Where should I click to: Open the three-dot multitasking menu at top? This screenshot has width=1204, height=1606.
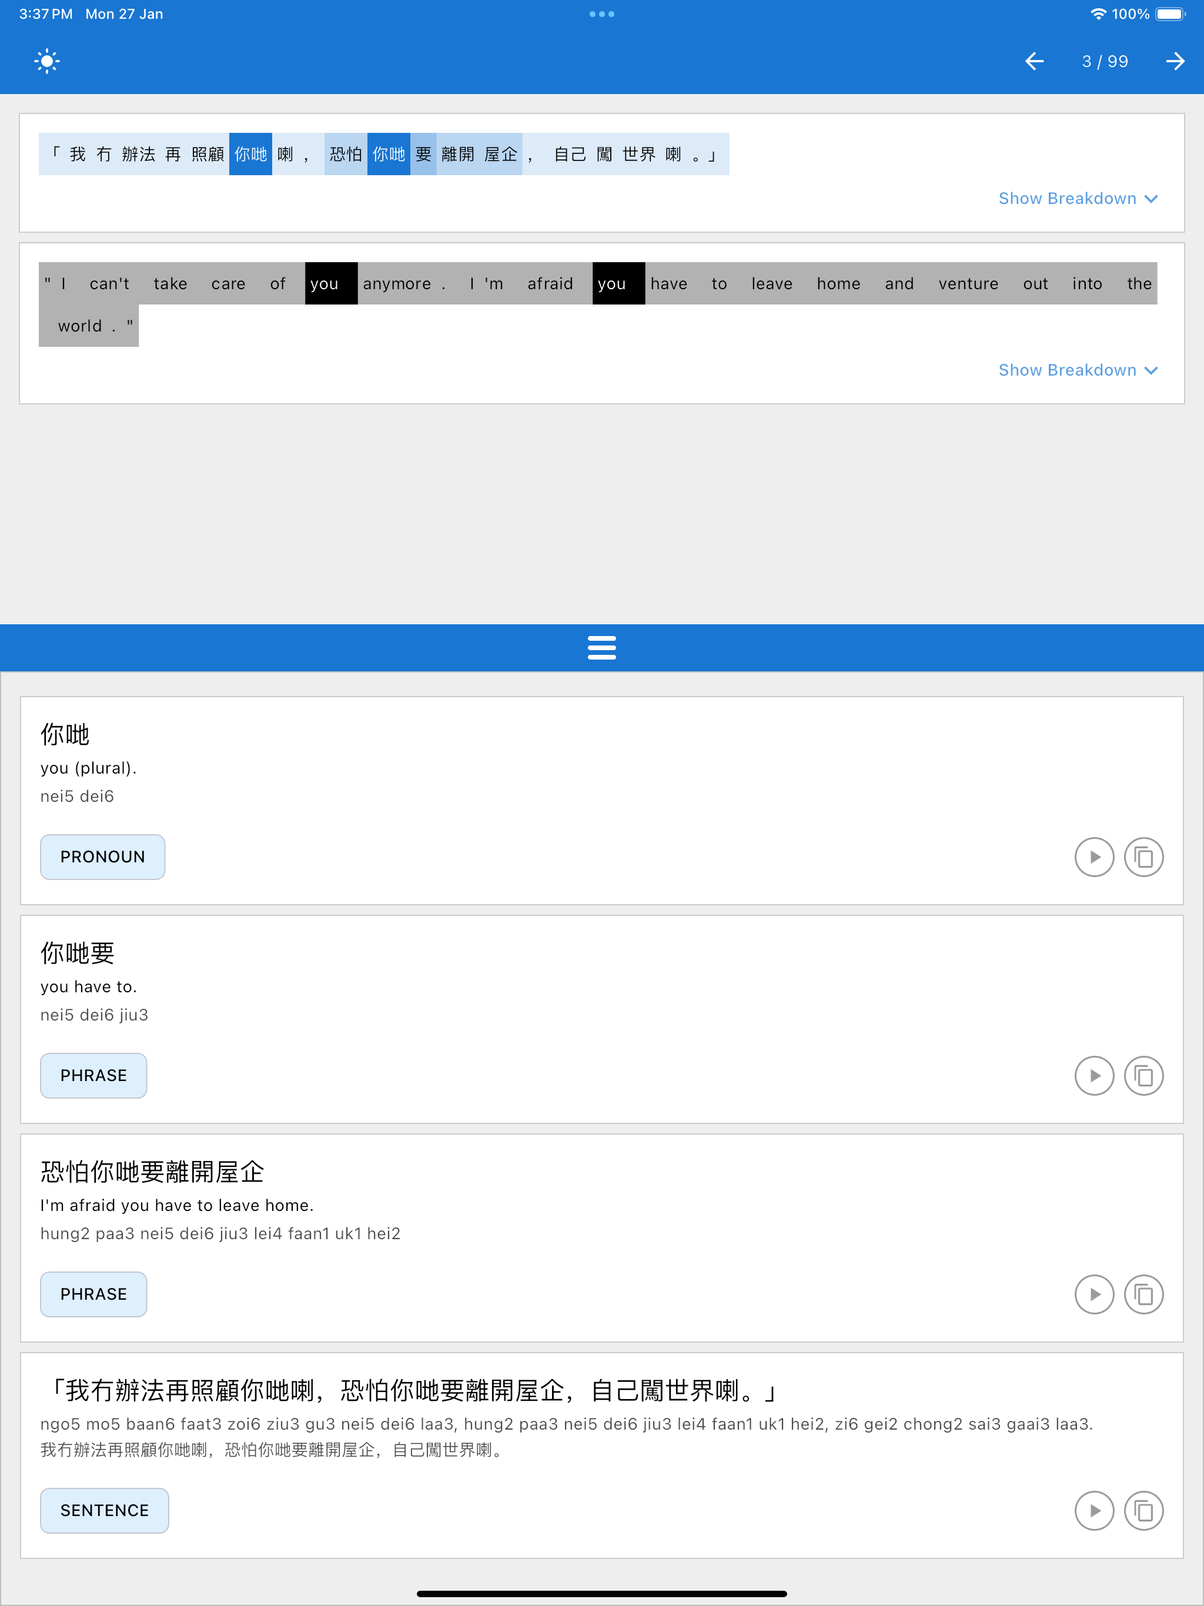pyautogui.click(x=602, y=14)
